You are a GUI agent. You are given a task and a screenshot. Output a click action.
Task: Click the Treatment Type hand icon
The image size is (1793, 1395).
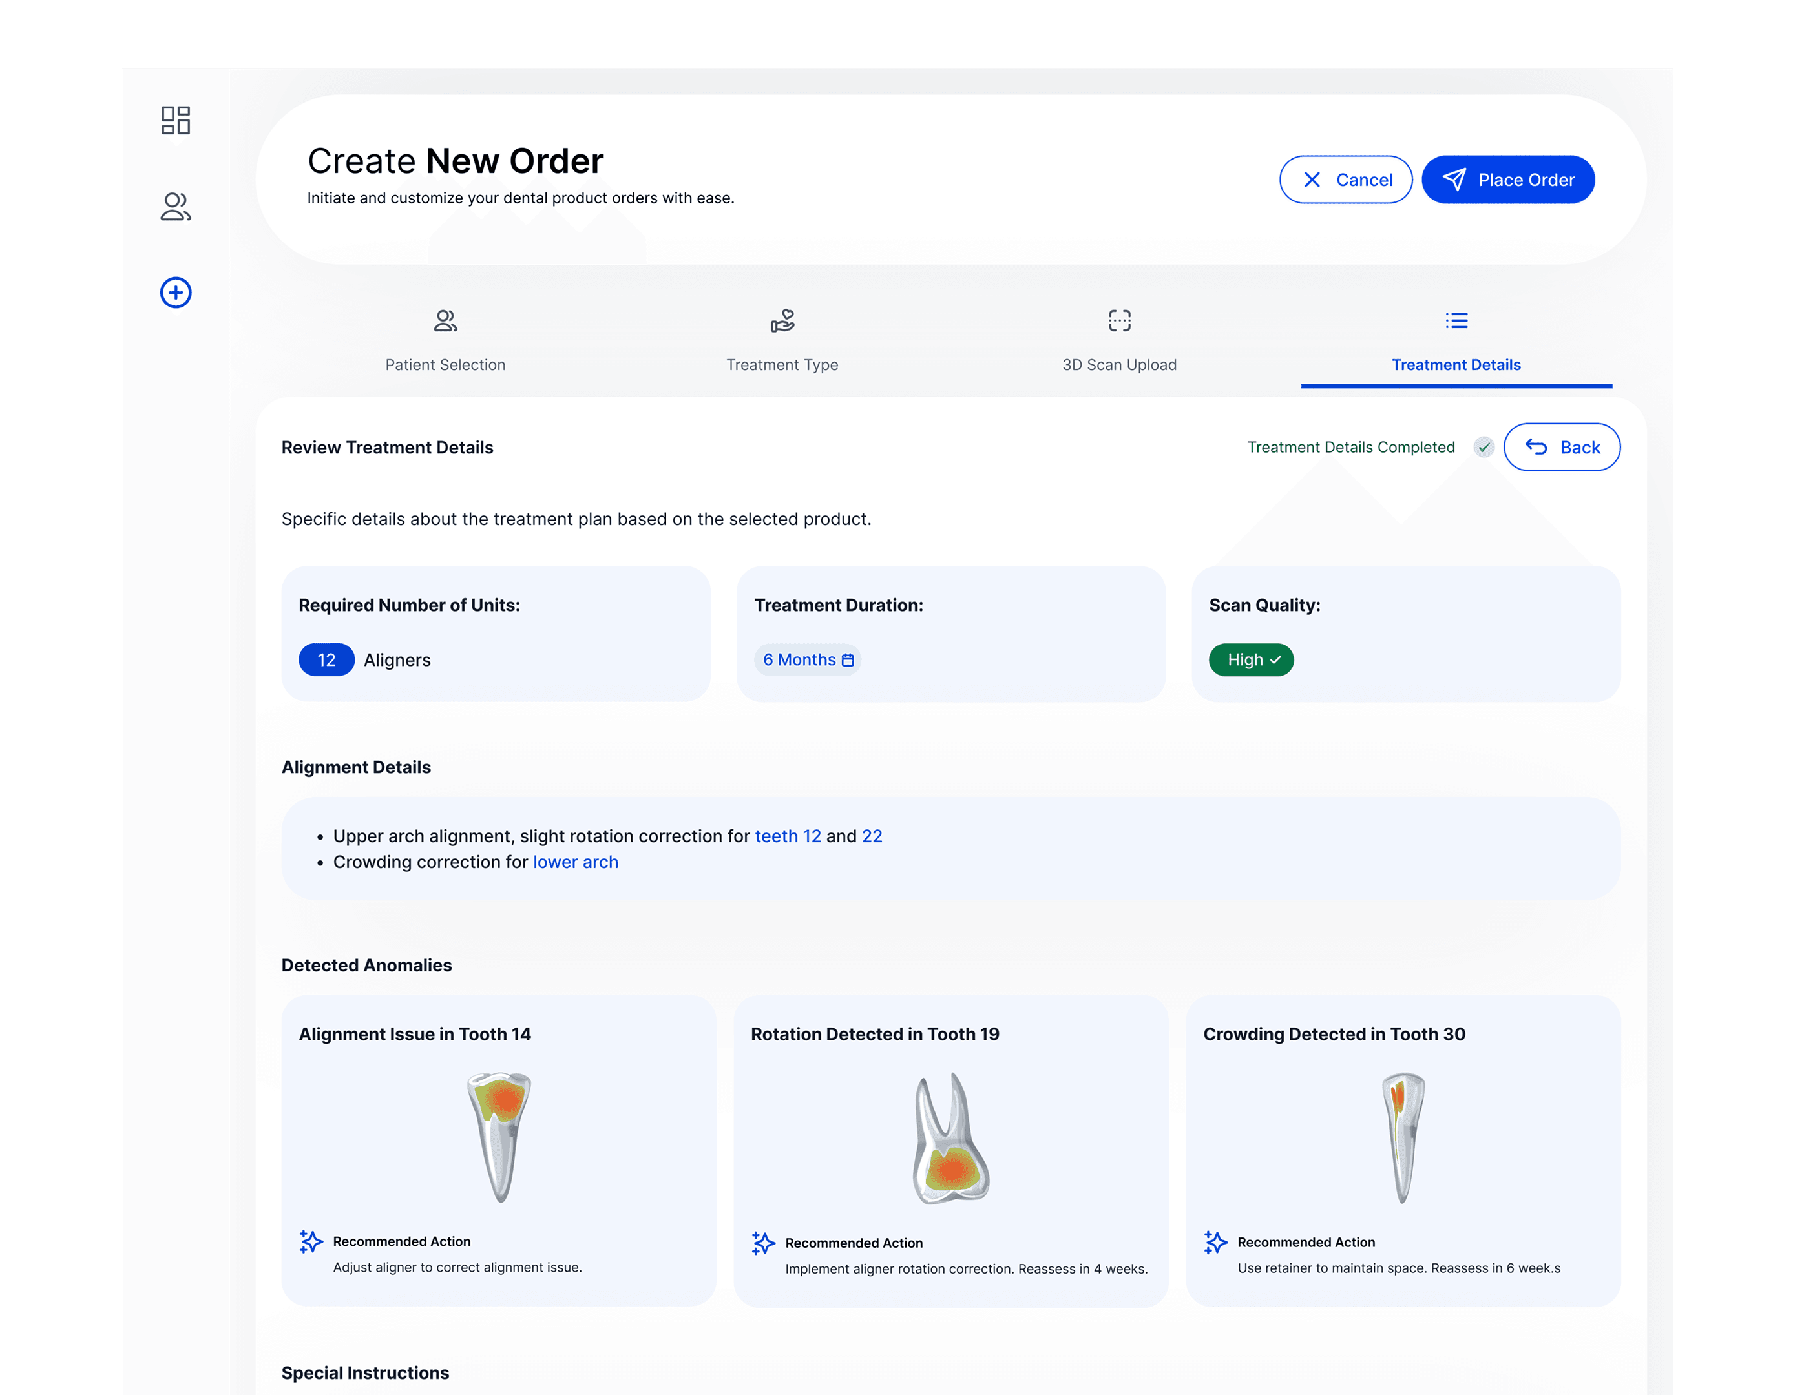[782, 321]
